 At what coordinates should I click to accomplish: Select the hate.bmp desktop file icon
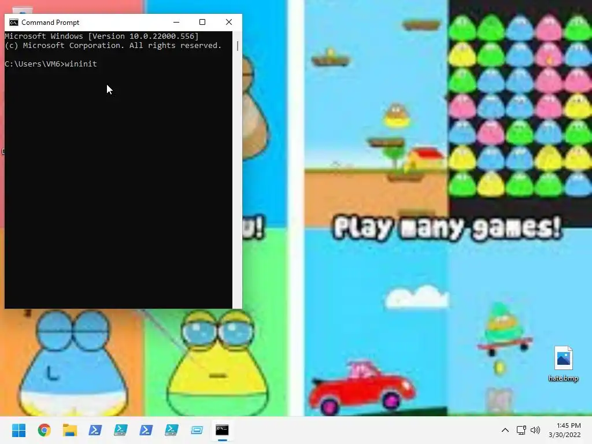pos(563,358)
